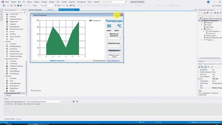The image size is (222, 125).
Task: Click the Solution Explorer home icon
Action: 205,13
